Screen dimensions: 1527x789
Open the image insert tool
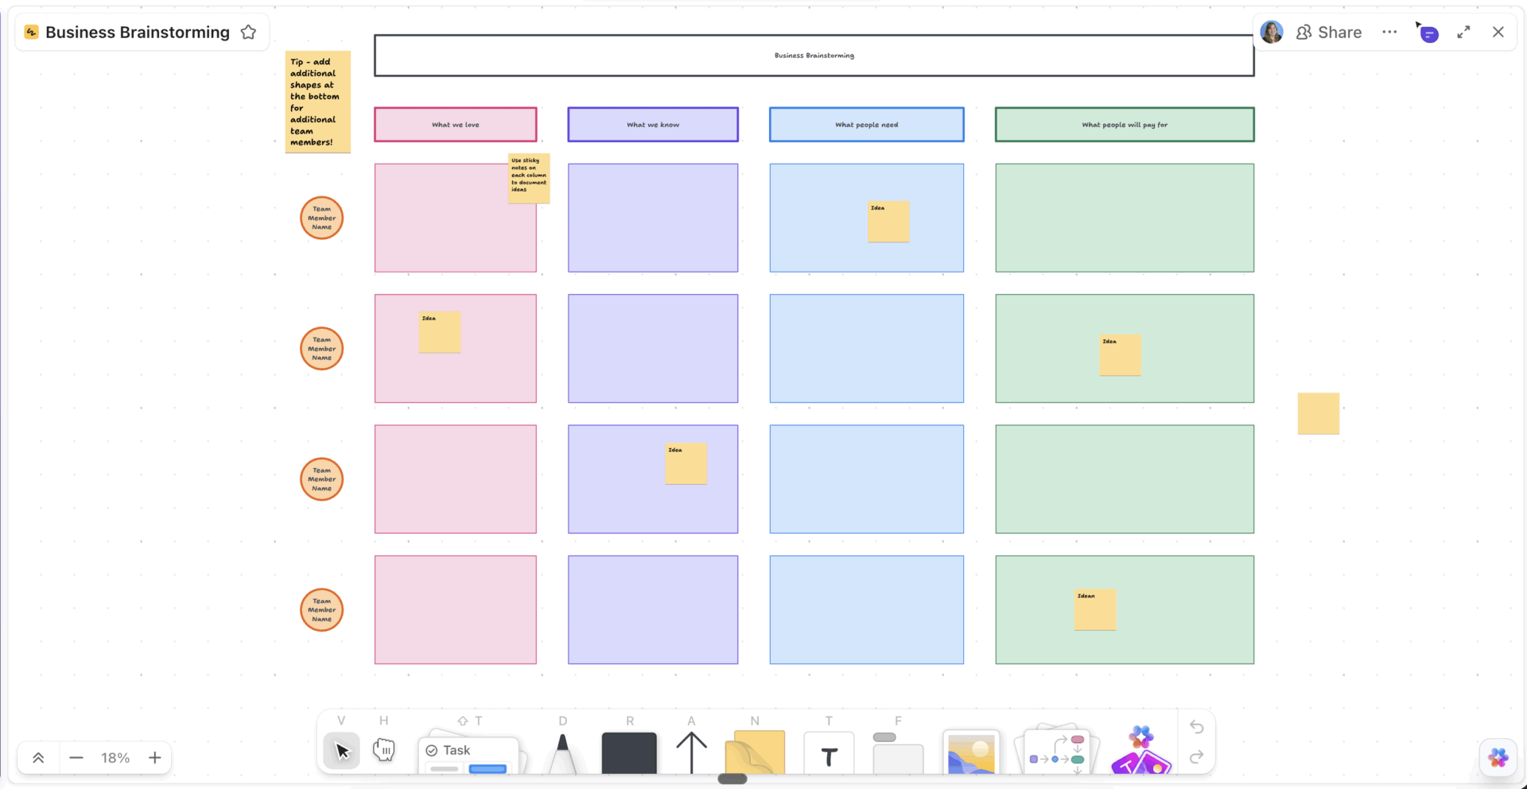(x=971, y=752)
